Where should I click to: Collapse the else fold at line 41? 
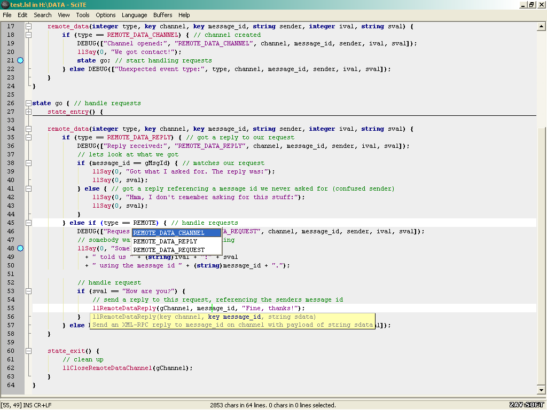[29, 188]
